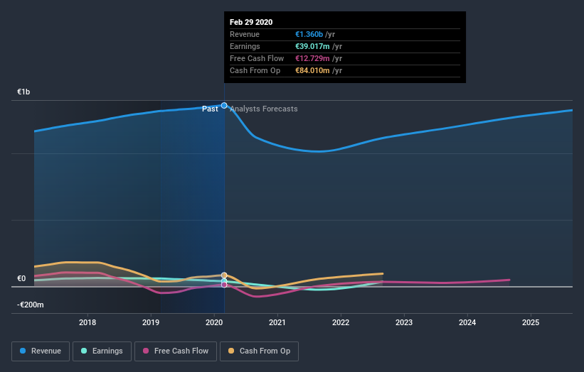Click the 2023 x-axis label
The image size is (584, 372).
coord(404,322)
